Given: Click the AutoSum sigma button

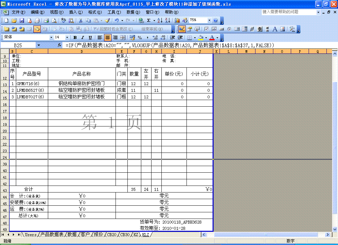Looking at the screenshot, I should click(x=149, y=20).
